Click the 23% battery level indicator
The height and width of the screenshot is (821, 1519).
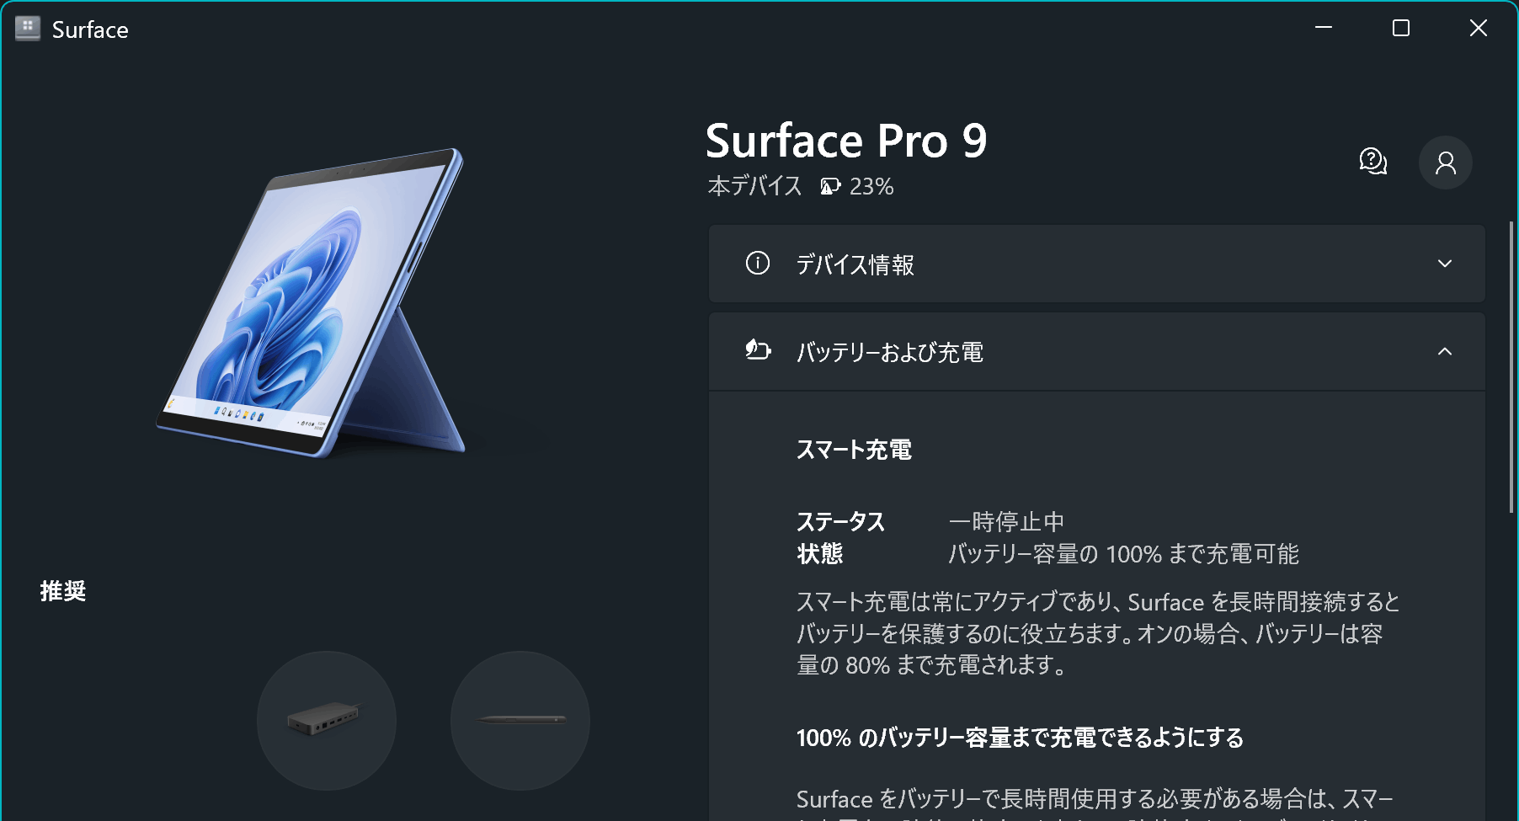pyautogui.click(x=871, y=186)
